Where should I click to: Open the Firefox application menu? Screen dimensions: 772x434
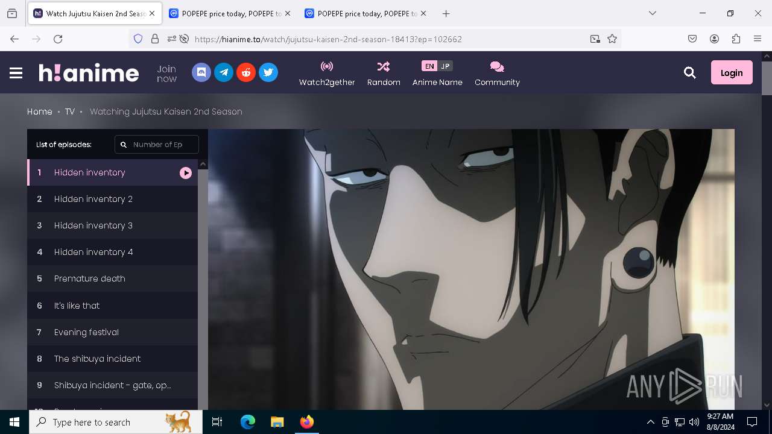(758, 39)
